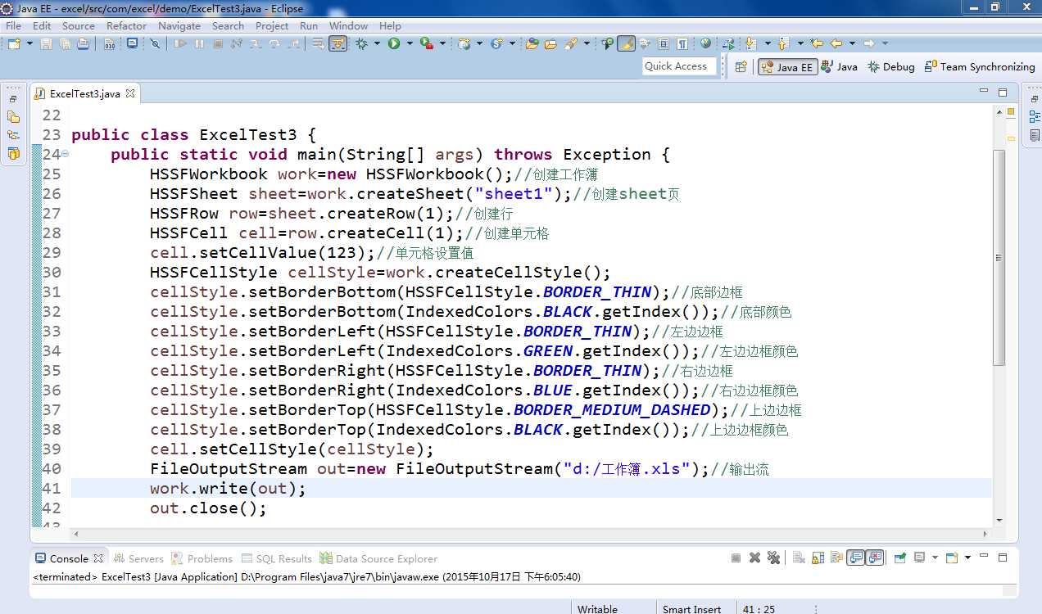Open the New wizard dropdown arrow
Screen dimensions: 1042x614
pos(29,43)
